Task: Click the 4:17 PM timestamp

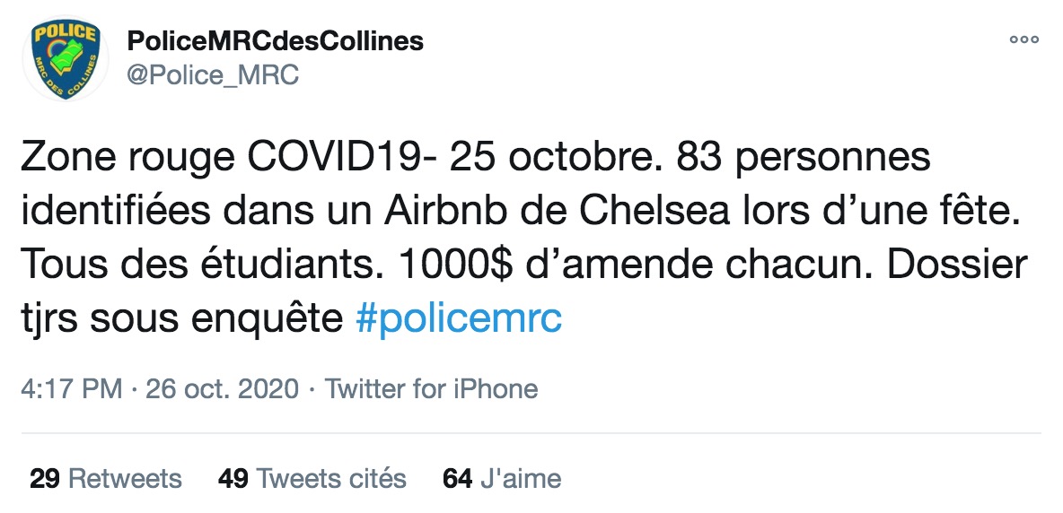Action: (x=72, y=389)
